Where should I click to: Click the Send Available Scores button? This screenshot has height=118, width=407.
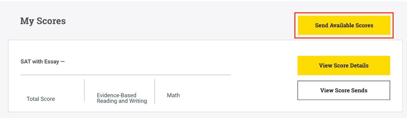344,25
